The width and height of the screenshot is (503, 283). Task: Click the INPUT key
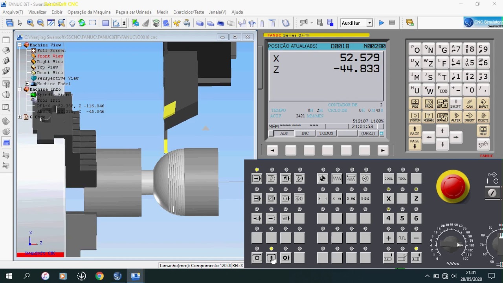pyautogui.click(x=483, y=104)
